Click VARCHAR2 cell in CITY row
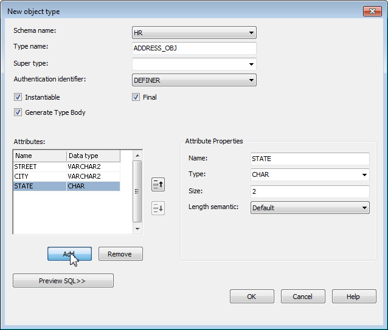Screen dimensions: 388x330 pos(93,176)
